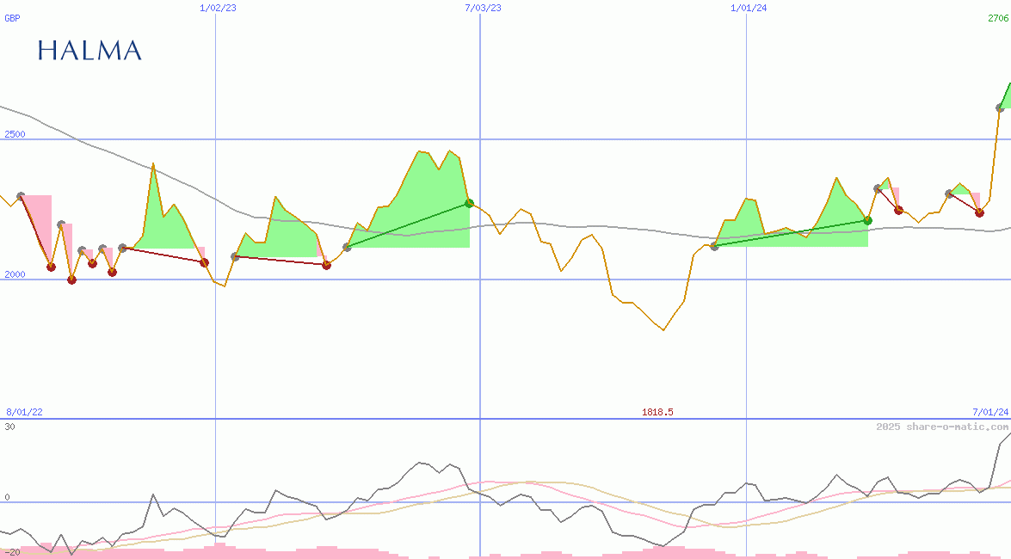Click the red exit marker on the 2000 line

(x=71, y=279)
